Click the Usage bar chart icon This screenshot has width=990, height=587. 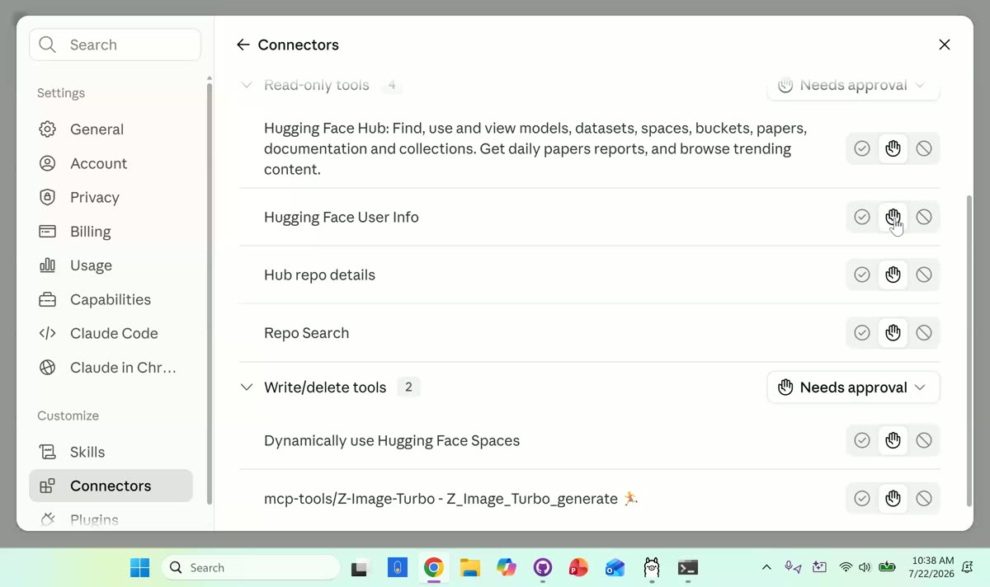48,265
